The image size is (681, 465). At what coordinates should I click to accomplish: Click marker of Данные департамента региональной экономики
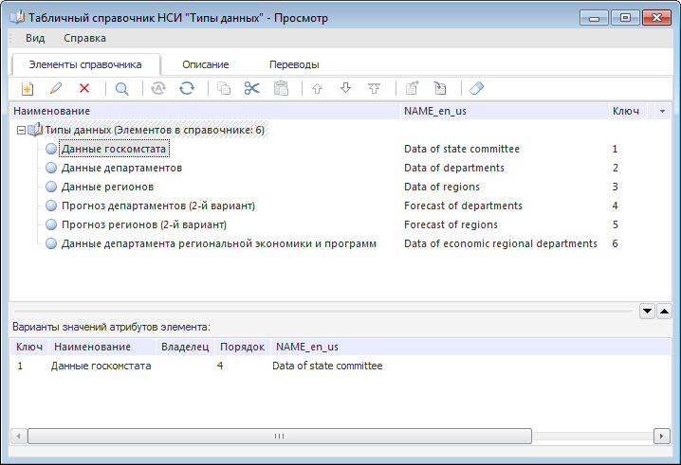pyautogui.click(x=51, y=243)
